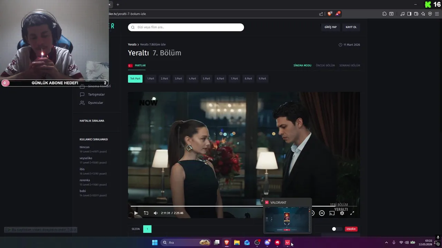Open user veyseliko in ranking list
The image size is (442, 248).
(86, 158)
